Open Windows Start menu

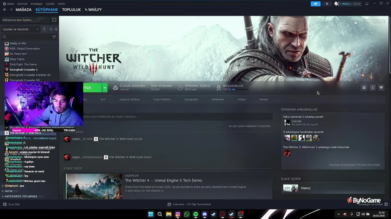[x=151, y=214]
